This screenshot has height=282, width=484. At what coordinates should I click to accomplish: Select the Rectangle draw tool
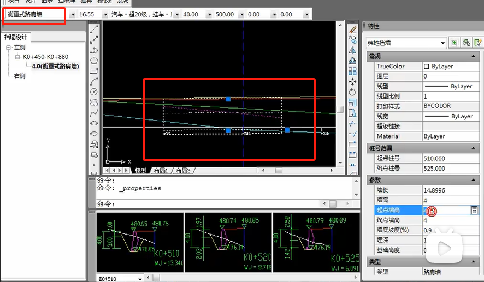click(94, 70)
